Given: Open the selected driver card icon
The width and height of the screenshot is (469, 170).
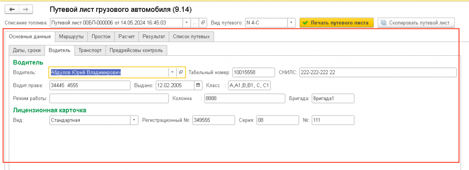Looking at the screenshot, I should click(x=180, y=72).
